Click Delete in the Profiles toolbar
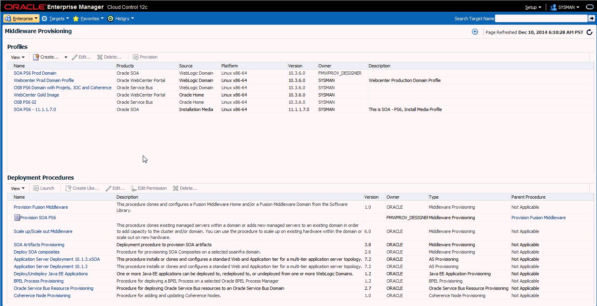 [x=109, y=57]
